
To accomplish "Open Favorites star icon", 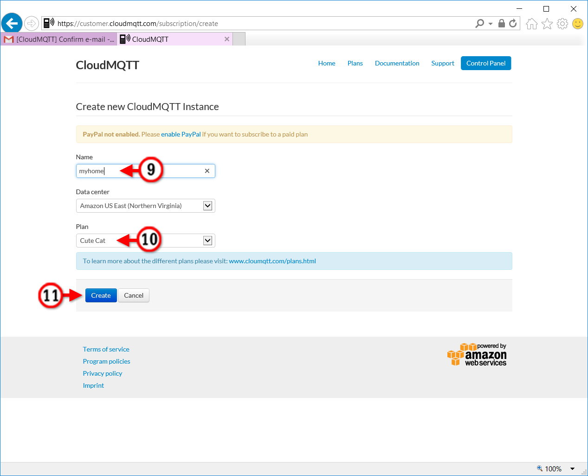I will coord(547,24).
